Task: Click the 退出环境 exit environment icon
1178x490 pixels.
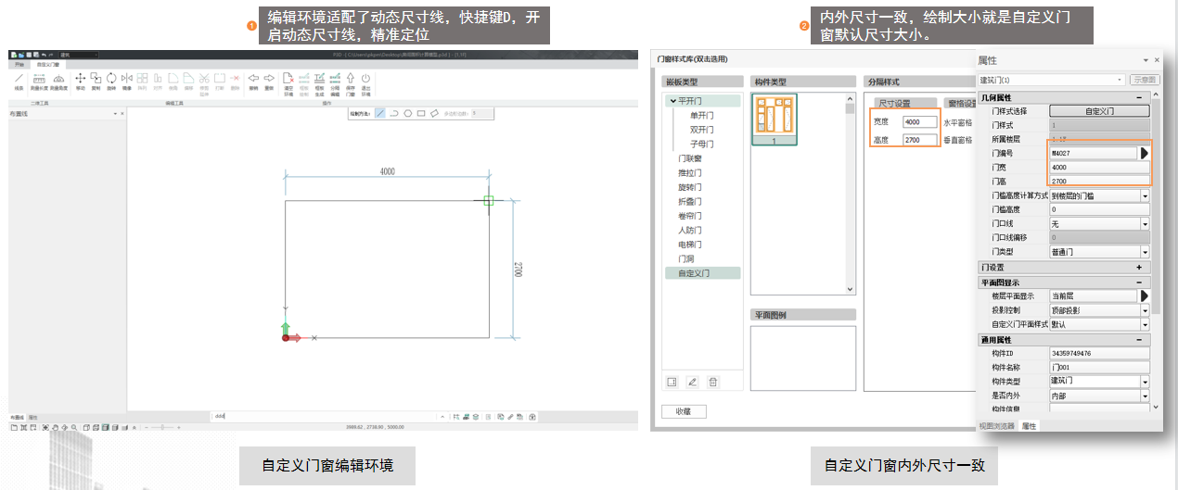Action: click(x=365, y=83)
